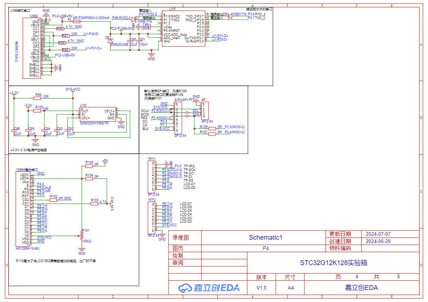Image resolution: width=428 pixels, height=302 pixels.
Task: Click the 绘制 label
Action: [x=178, y=256]
